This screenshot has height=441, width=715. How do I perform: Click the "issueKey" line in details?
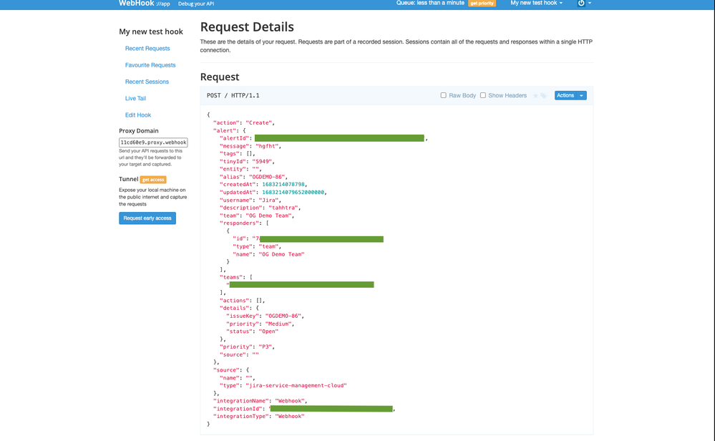coord(265,316)
